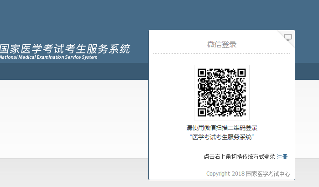Click the 请使用微信扫描二维码登录 instruction text

pyautogui.click(x=222, y=128)
